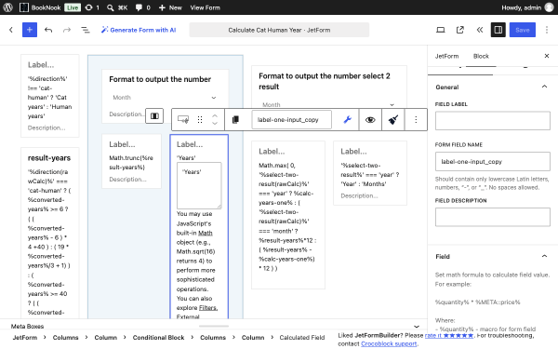Select the result-years calculated field block
558x349 pixels.
tap(50, 232)
